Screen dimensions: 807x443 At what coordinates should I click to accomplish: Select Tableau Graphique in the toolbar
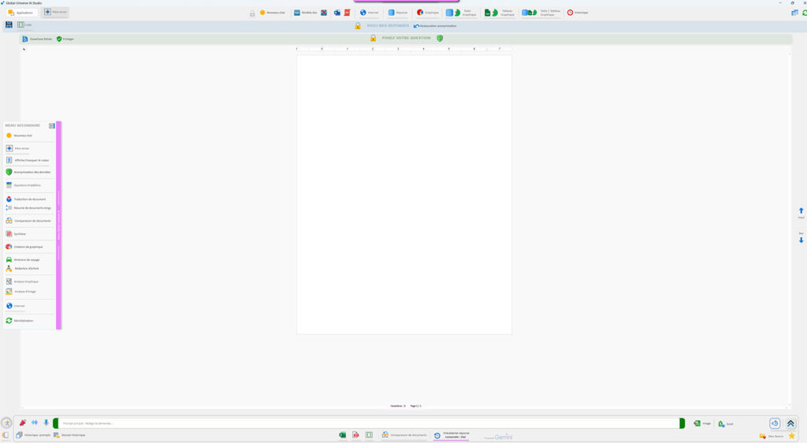pyautogui.click(x=499, y=13)
